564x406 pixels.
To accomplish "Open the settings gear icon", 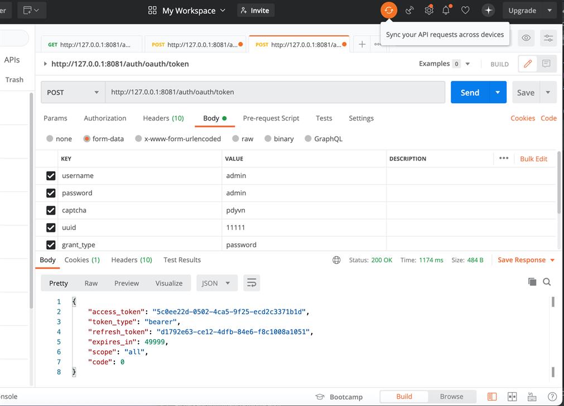I will [429, 11].
